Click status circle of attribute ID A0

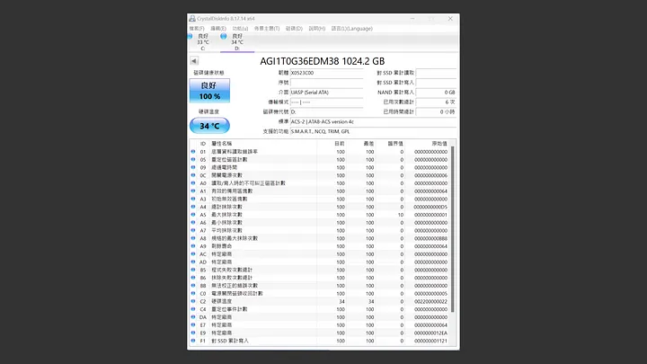(x=193, y=182)
